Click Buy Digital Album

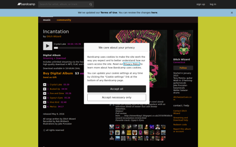[x=58, y=73]
